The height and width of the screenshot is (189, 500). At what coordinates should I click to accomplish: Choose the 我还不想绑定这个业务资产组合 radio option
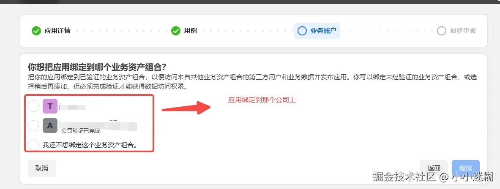pos(33,145)
